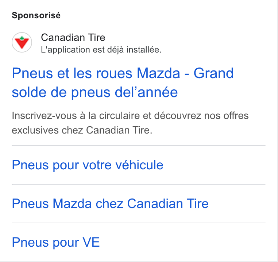Open the "Pneus pour VE" sitelink

click(x=56, y=242)
